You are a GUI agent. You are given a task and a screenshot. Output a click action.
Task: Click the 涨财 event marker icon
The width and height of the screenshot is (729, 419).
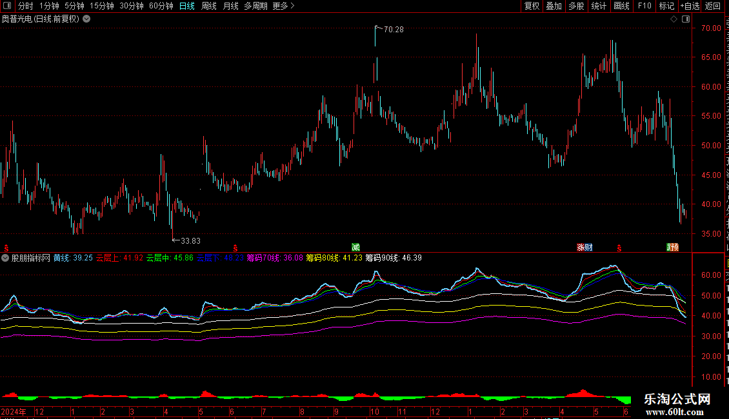point(585,247)
